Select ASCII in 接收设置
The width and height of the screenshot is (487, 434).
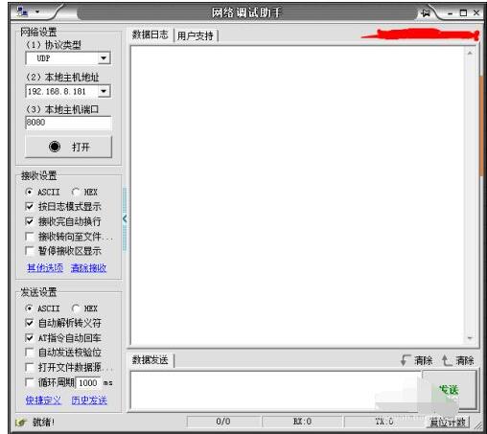30,192
